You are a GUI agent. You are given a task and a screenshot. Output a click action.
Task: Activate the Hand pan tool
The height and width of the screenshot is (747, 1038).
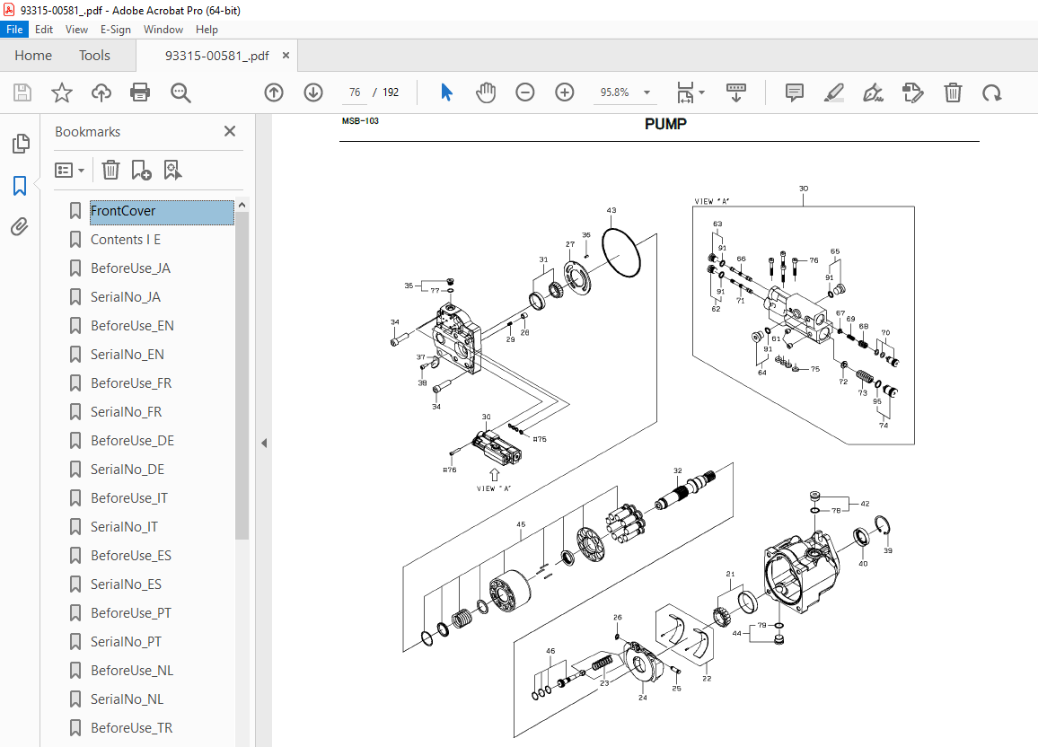click(x=486, y=92)
